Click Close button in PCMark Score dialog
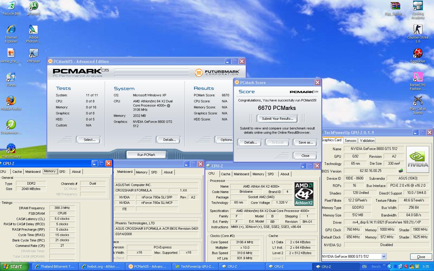 coord(305,156)
